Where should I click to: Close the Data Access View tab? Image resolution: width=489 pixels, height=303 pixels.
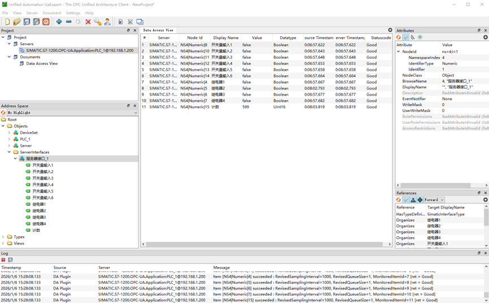pos(390,30)
